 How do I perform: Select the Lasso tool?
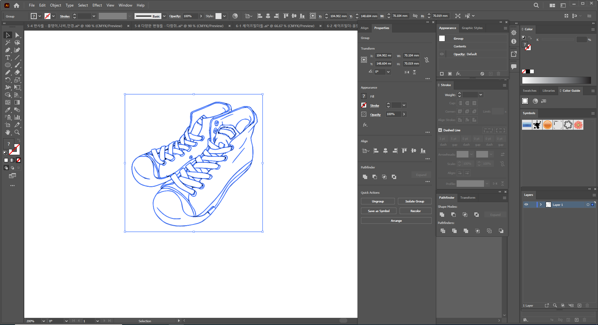point(17,42)
